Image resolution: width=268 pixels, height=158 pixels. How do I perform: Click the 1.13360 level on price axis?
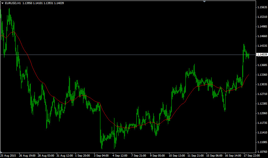[x=262, y=75]
